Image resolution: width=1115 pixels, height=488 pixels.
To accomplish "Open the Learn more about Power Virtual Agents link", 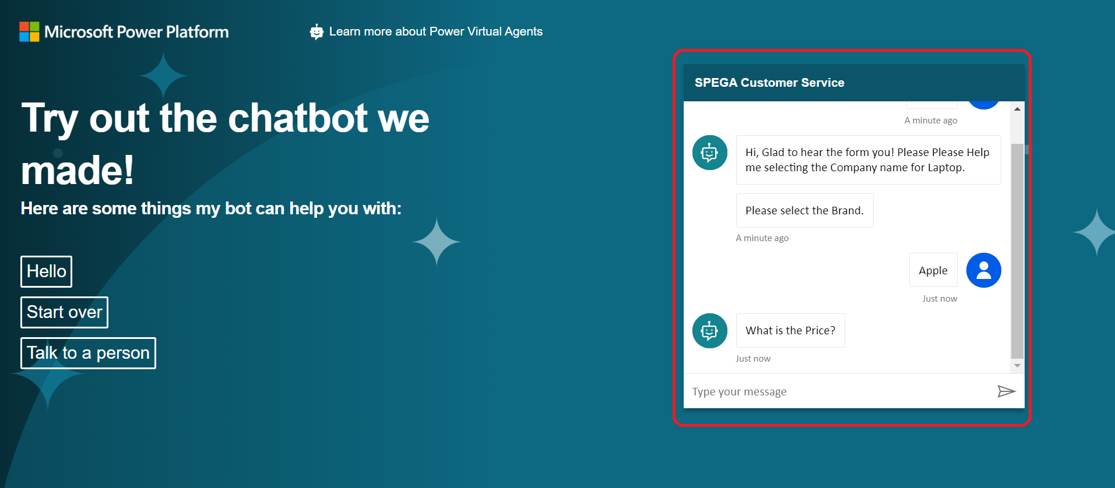I will 435,31.
